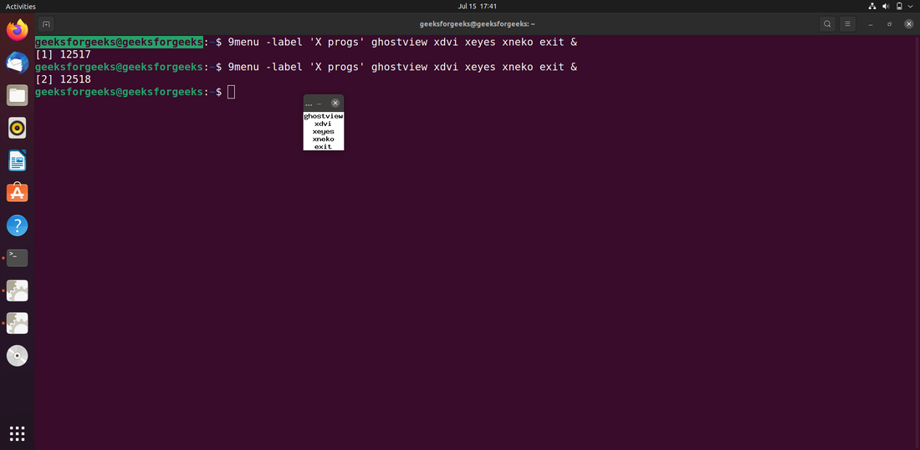Choose xneko in the 9menu

click(x=324, y=139)
